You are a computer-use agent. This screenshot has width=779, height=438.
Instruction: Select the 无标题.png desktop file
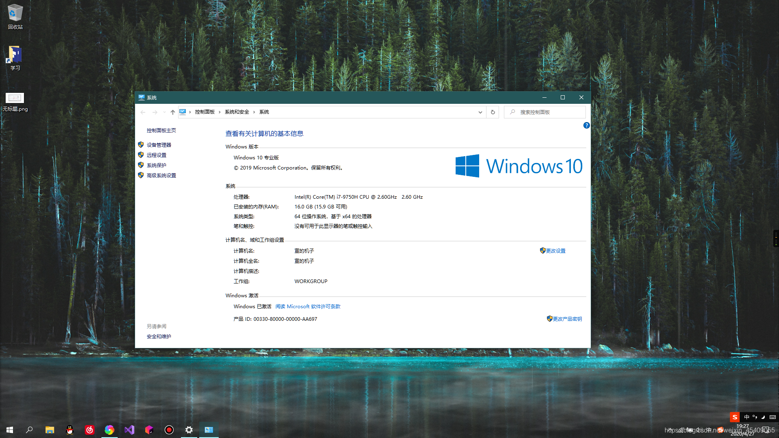coord(15,102)
